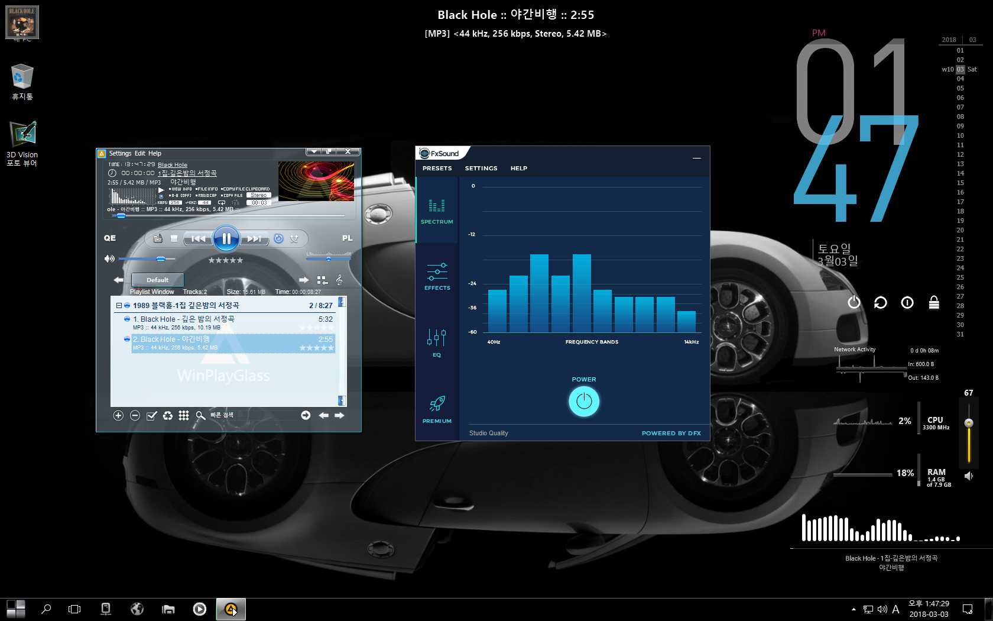The image size is (993, 621).
Task: Toggle the blue repeat circle icon
Action: point(278,238)
